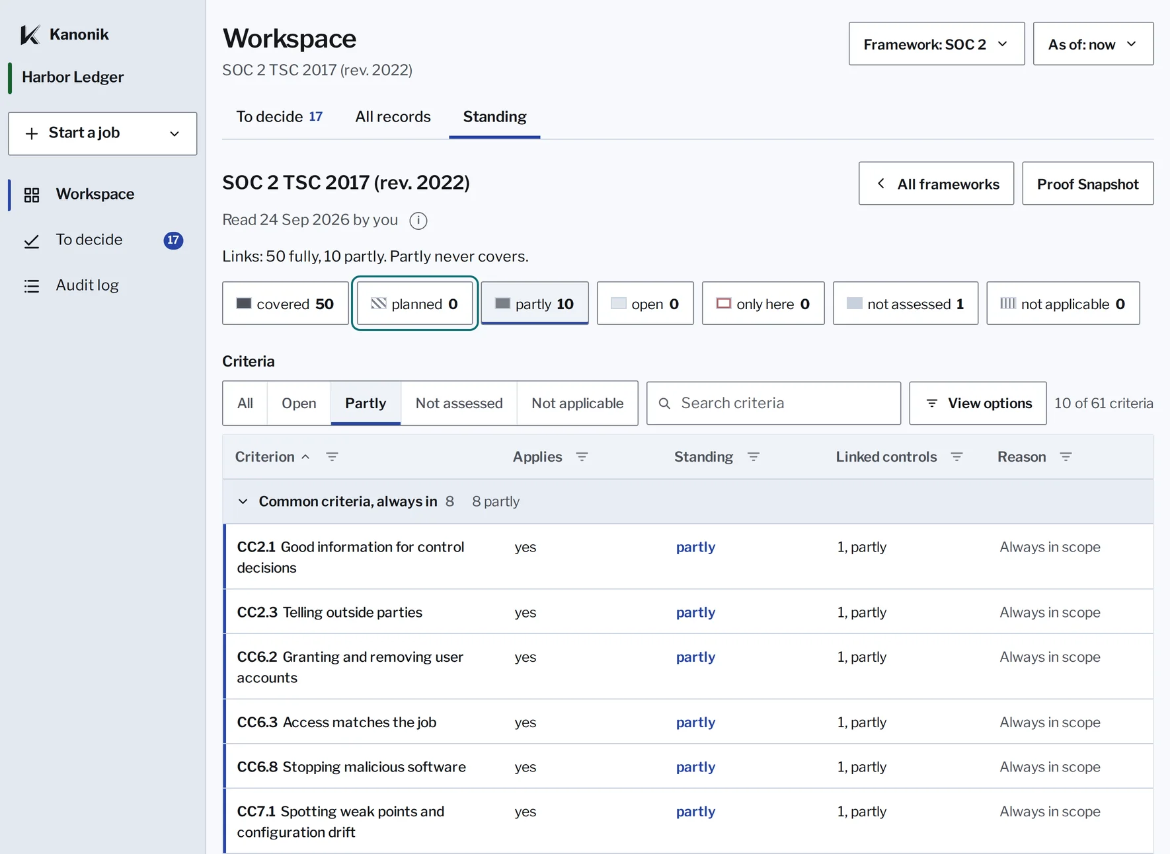Select the CC6.3 Access matches the job row
1170x854 pixels.
(x=689, y=722)
